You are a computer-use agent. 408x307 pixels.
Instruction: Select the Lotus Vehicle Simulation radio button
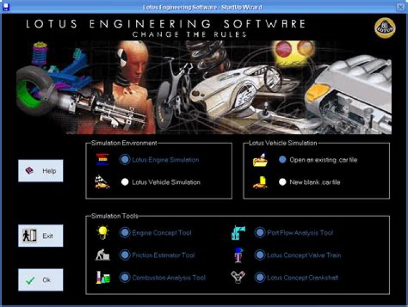[125, 182]
